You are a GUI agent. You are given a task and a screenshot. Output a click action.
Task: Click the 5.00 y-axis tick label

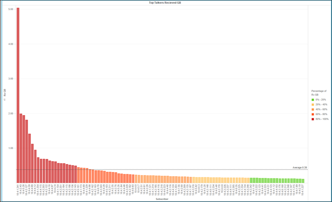(x=11, y=9)
